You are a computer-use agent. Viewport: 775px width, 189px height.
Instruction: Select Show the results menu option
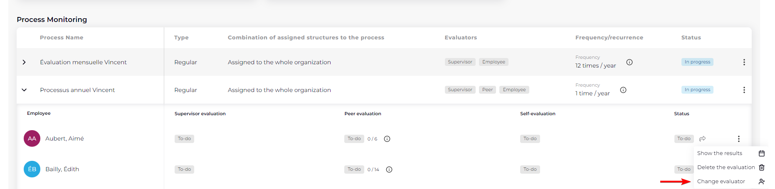720,153
